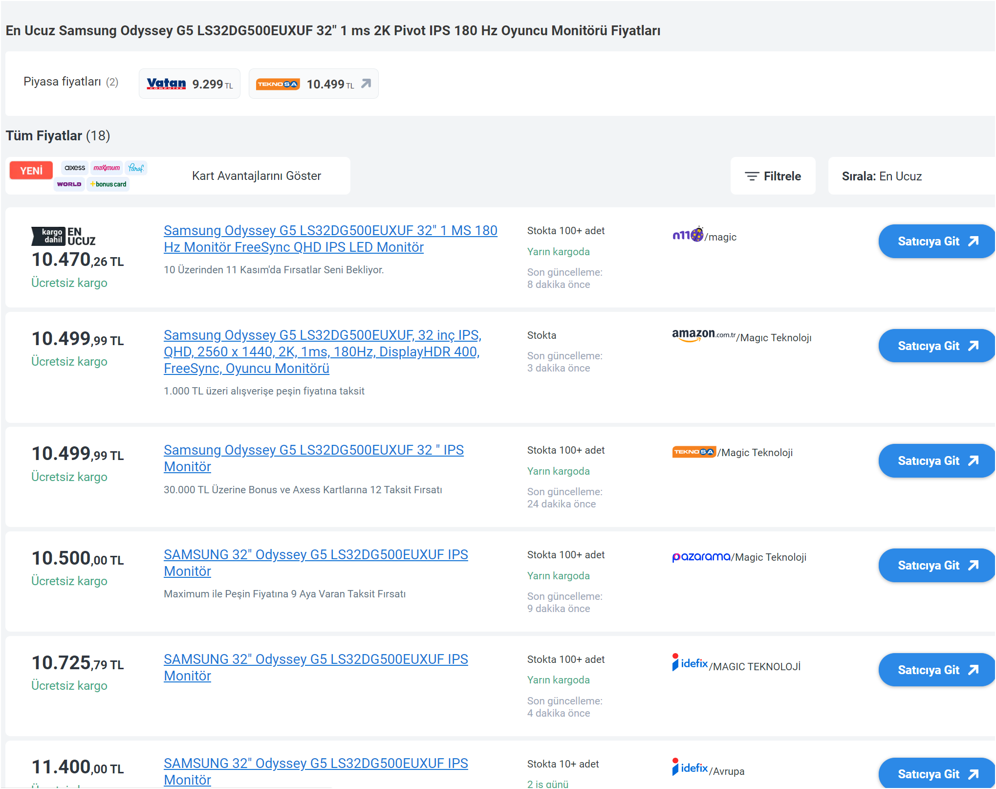This screenshot has height=789, width=996.
Task: Click the World card logo
Action: 69,184
